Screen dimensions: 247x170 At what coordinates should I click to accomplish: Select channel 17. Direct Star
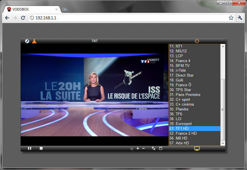[195, 75]
